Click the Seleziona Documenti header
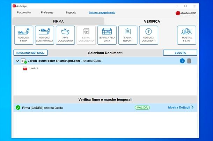Viewport: 213px width, 141px height. point(105,53)
